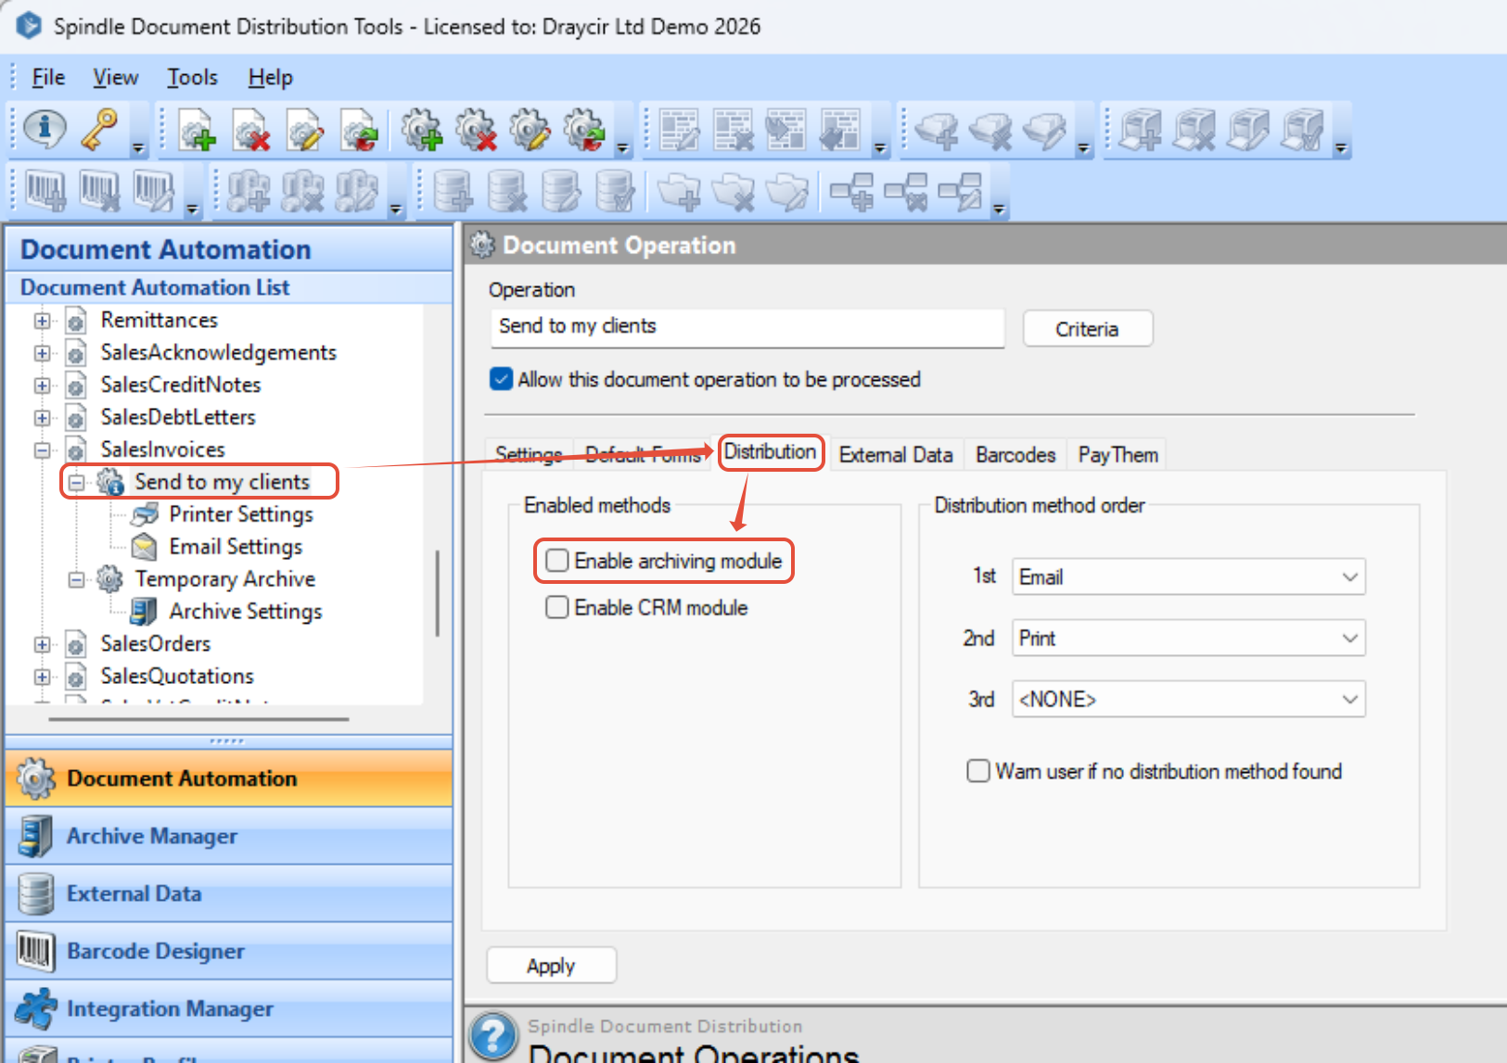Click the Apply button

pyautogui.click(x=551, y=965)
